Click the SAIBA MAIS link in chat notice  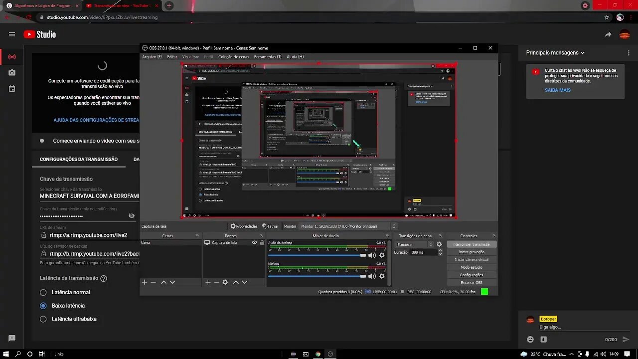558,90
